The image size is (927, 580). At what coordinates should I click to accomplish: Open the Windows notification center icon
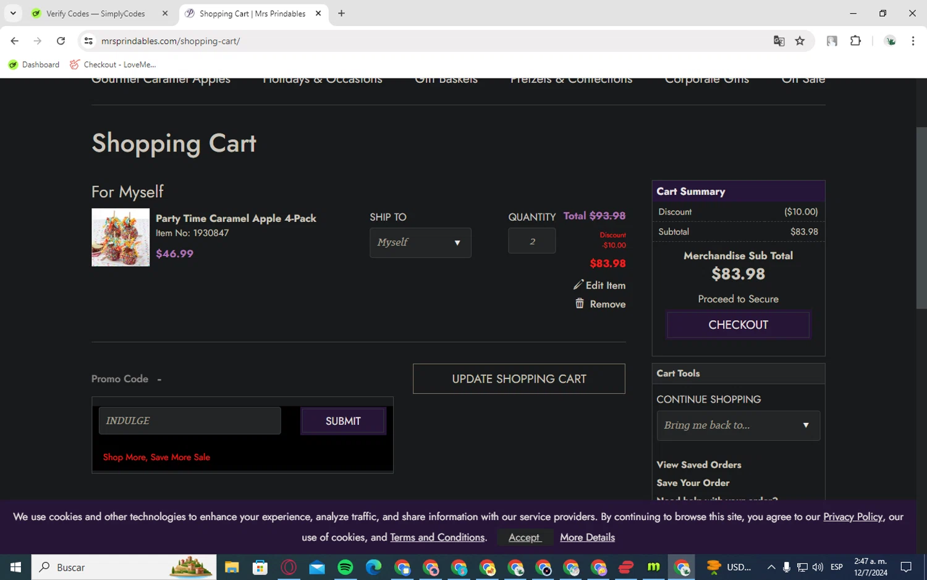[906, 567]
